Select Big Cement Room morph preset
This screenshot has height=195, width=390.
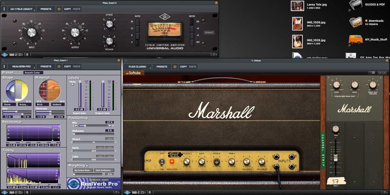(x=83, y=170)
